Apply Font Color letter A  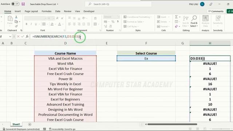pos(59,24)
